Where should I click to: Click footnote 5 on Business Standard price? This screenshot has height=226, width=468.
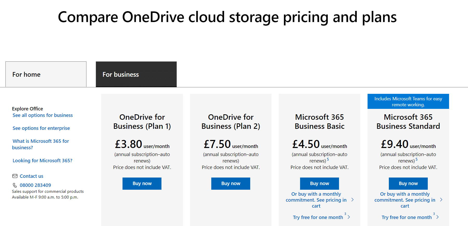coord(417,159)
